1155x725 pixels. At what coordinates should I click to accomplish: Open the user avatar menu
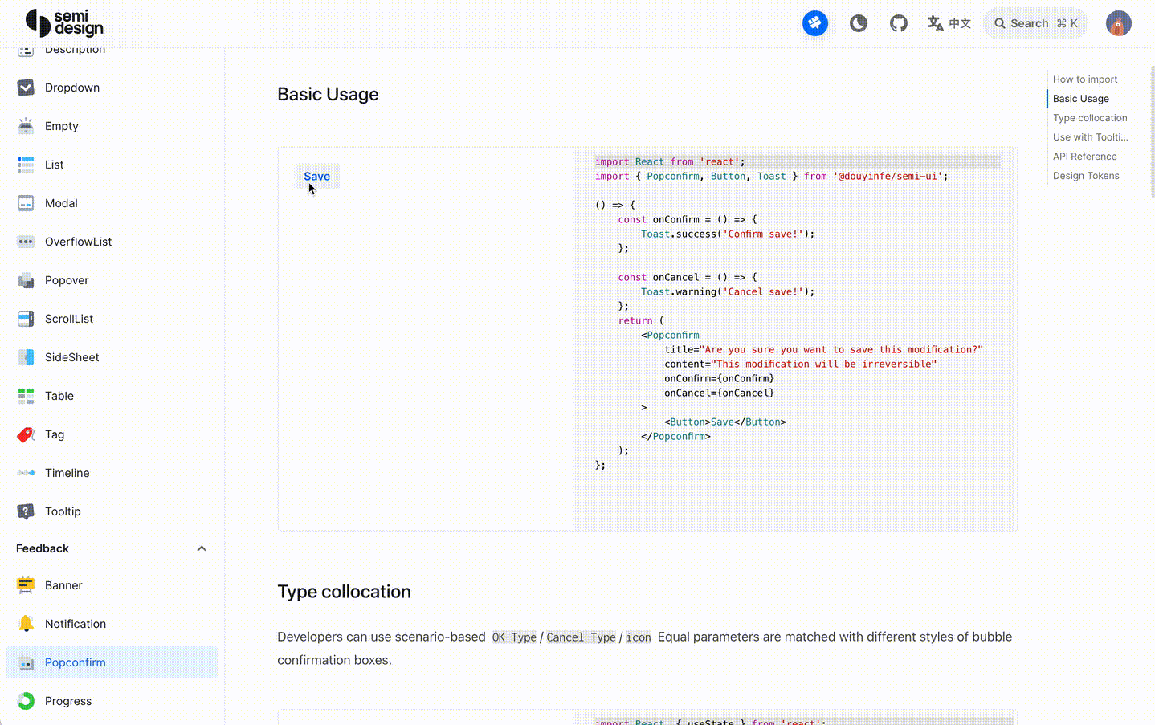[1118, 23]
